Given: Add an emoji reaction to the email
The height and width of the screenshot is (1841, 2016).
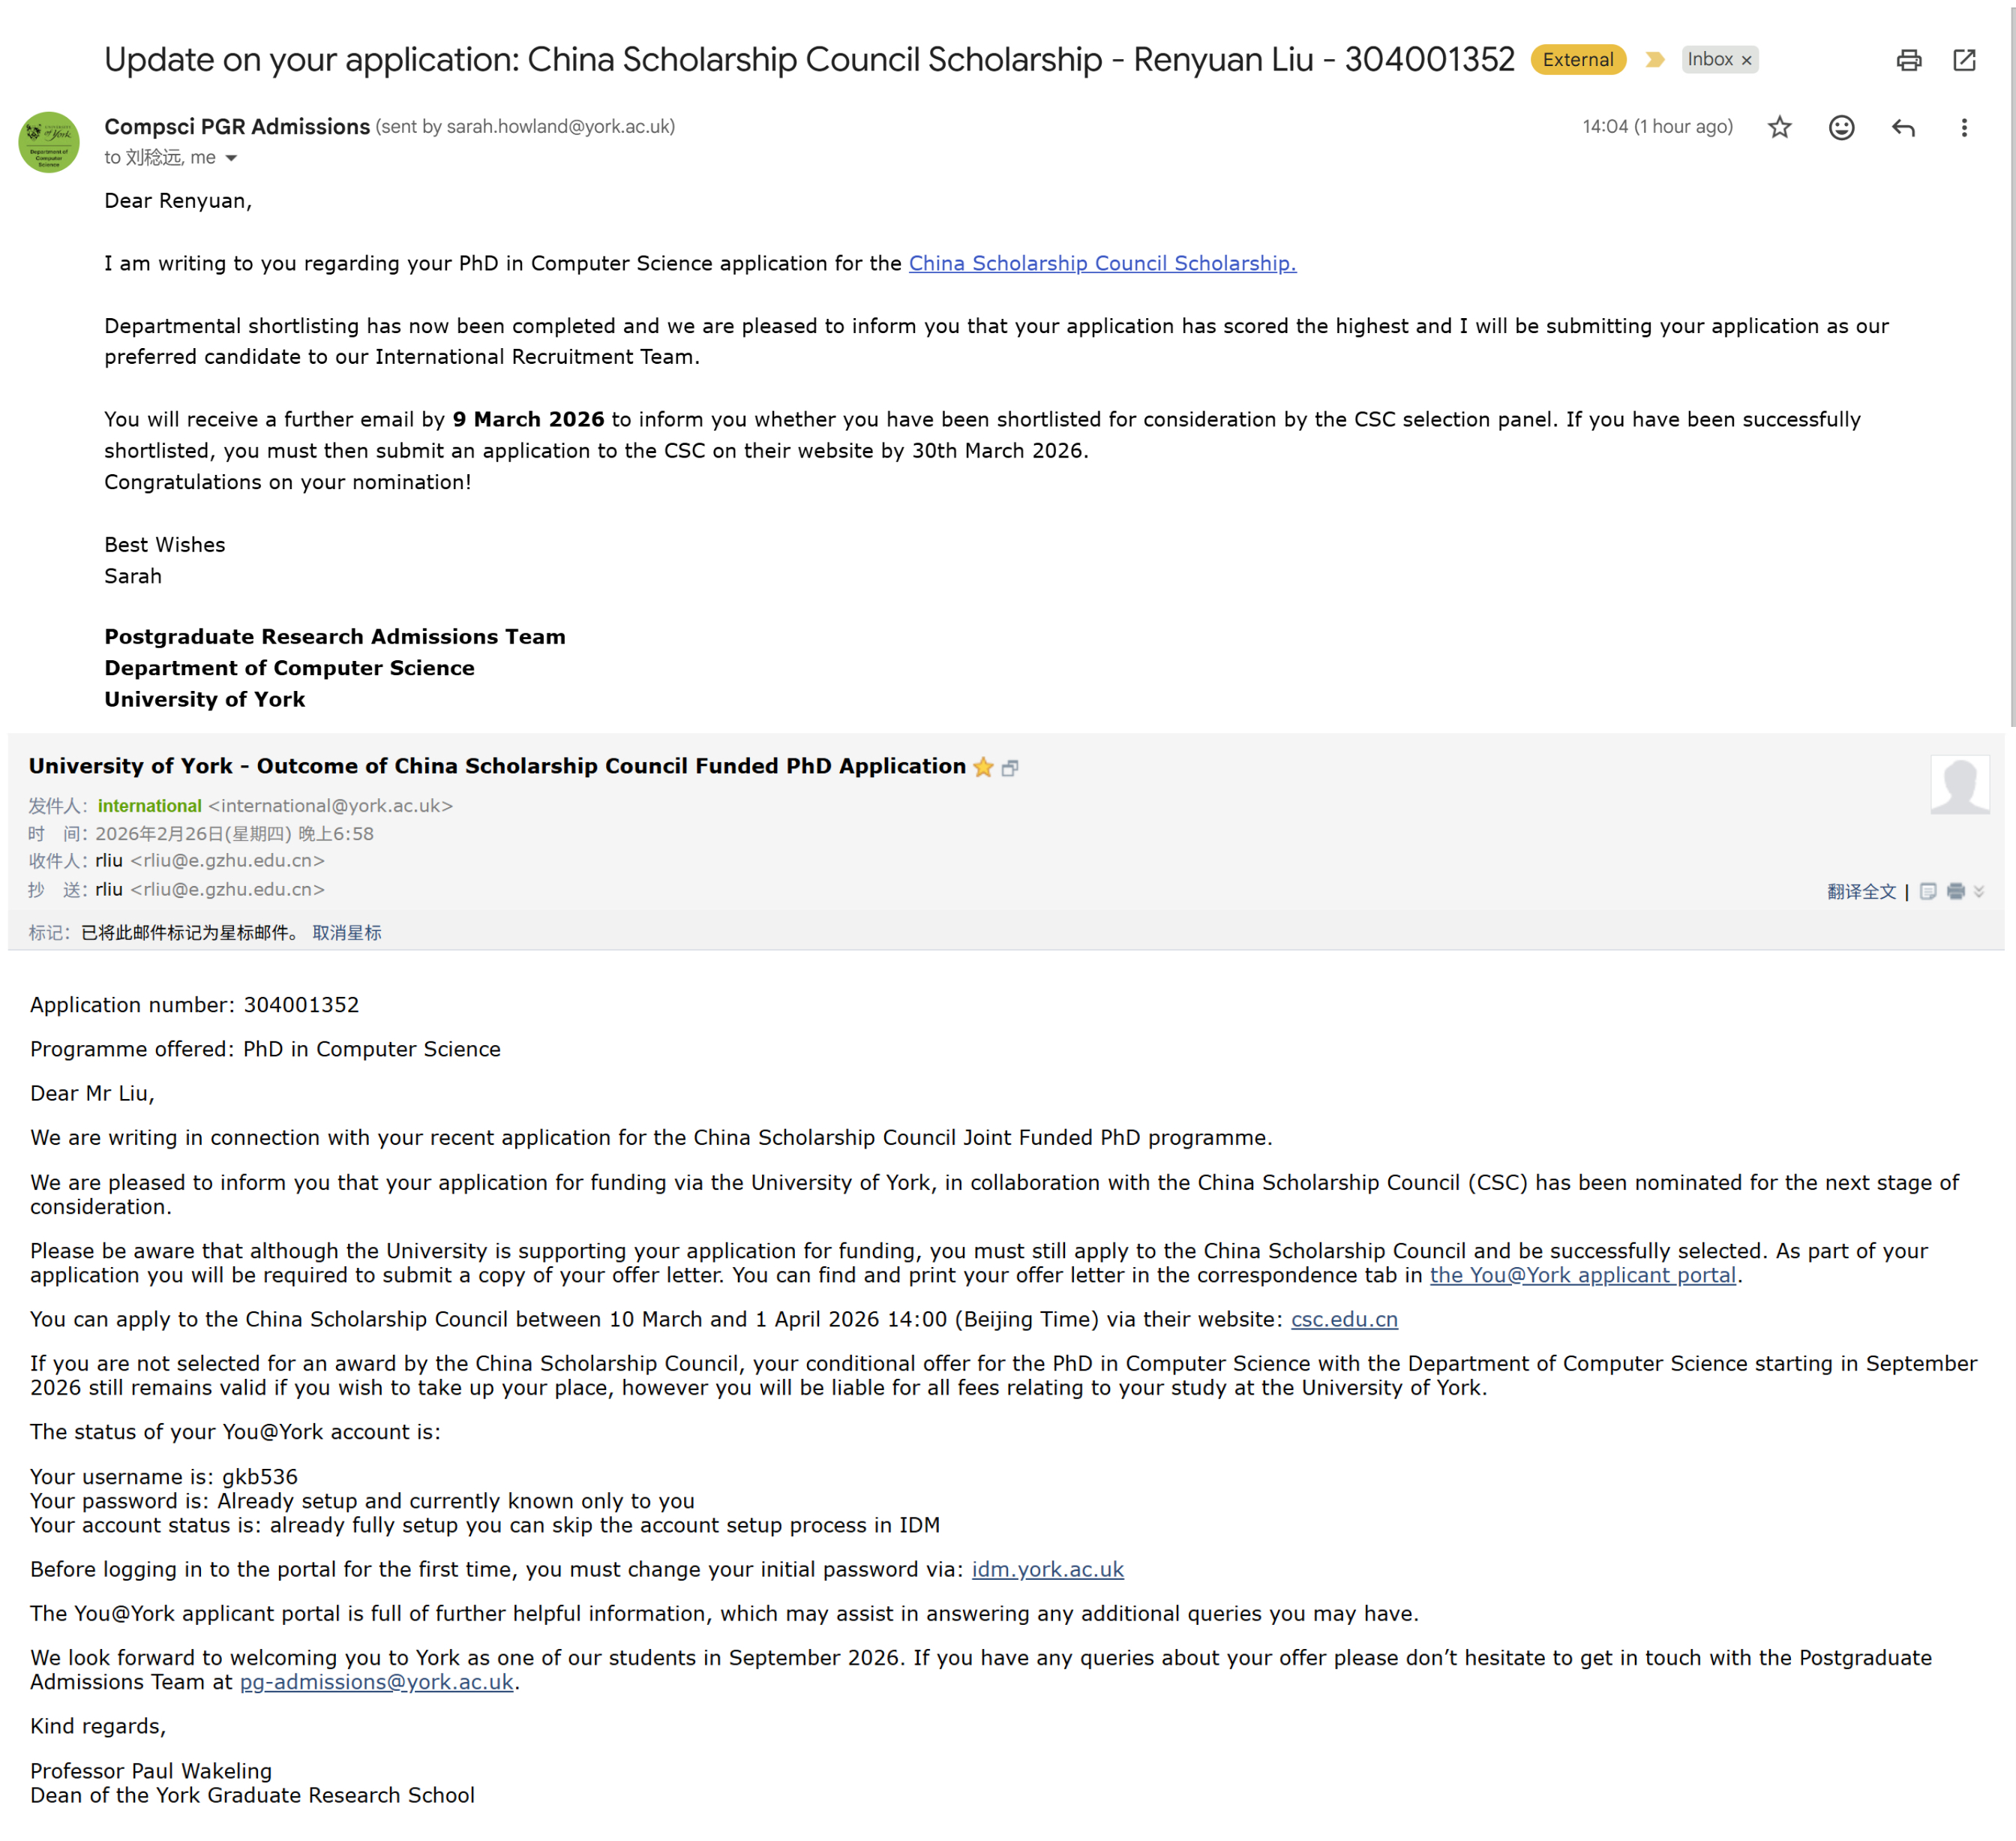Looking at the screenshot, I should click(x=1841, y=127).
